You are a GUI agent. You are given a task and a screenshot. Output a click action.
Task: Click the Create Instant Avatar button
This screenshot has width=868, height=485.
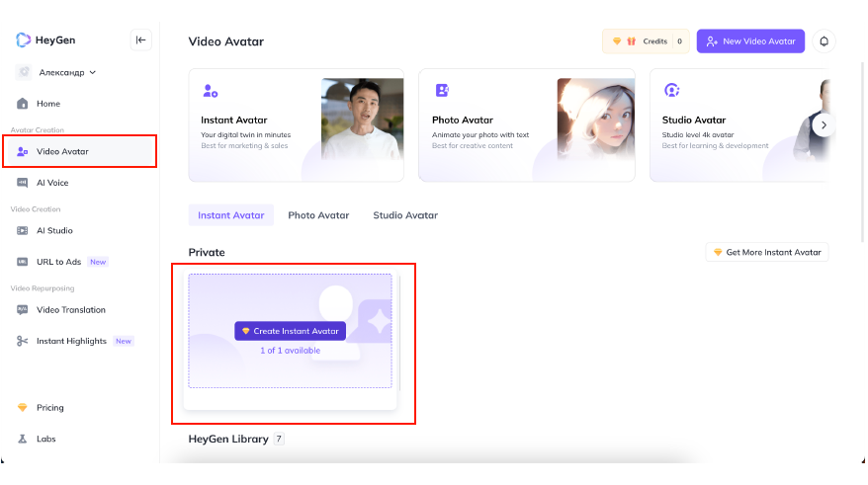(290, 331)
